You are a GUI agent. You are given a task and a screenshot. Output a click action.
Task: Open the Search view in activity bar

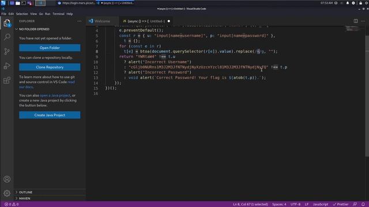click(x=7, y=37)
